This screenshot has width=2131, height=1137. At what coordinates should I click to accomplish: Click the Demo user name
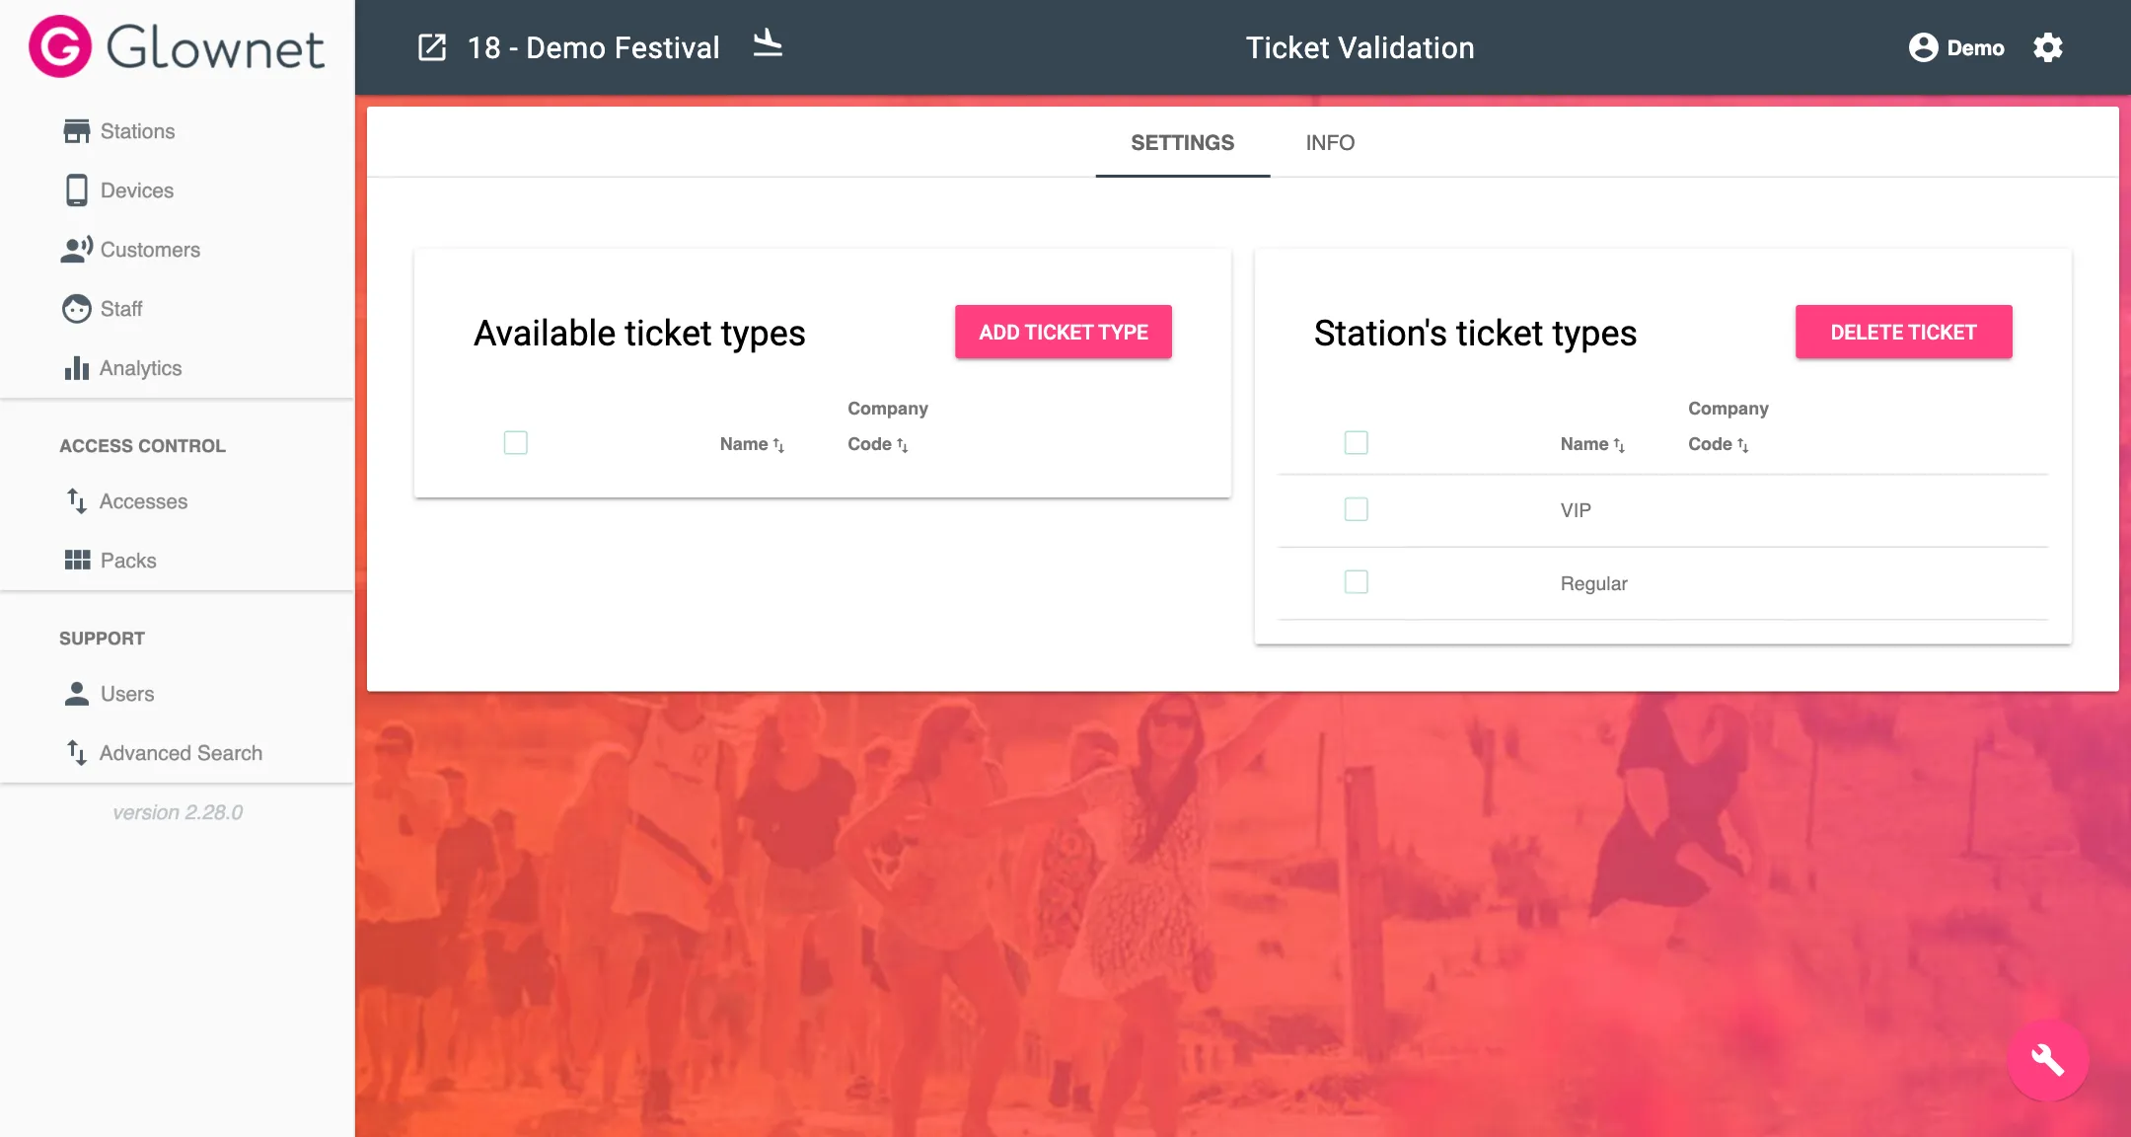[1975, 48]
